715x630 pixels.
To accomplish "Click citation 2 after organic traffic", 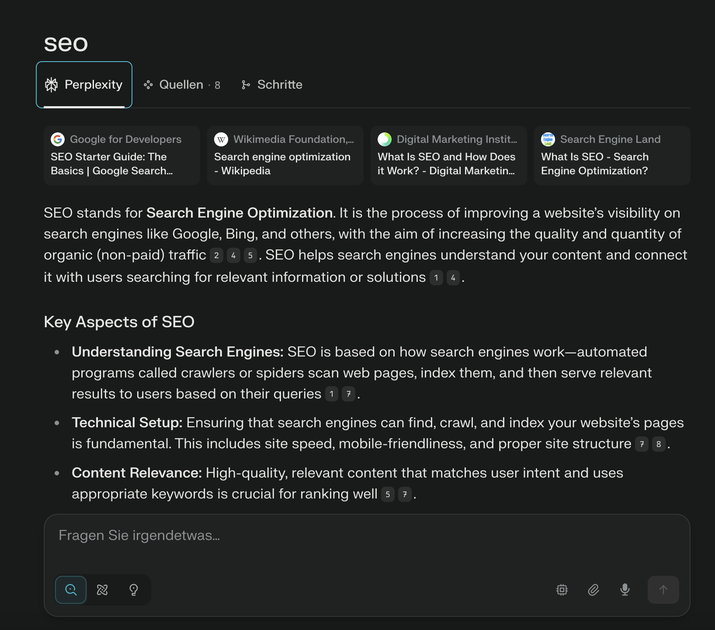I will click(216, 256).
